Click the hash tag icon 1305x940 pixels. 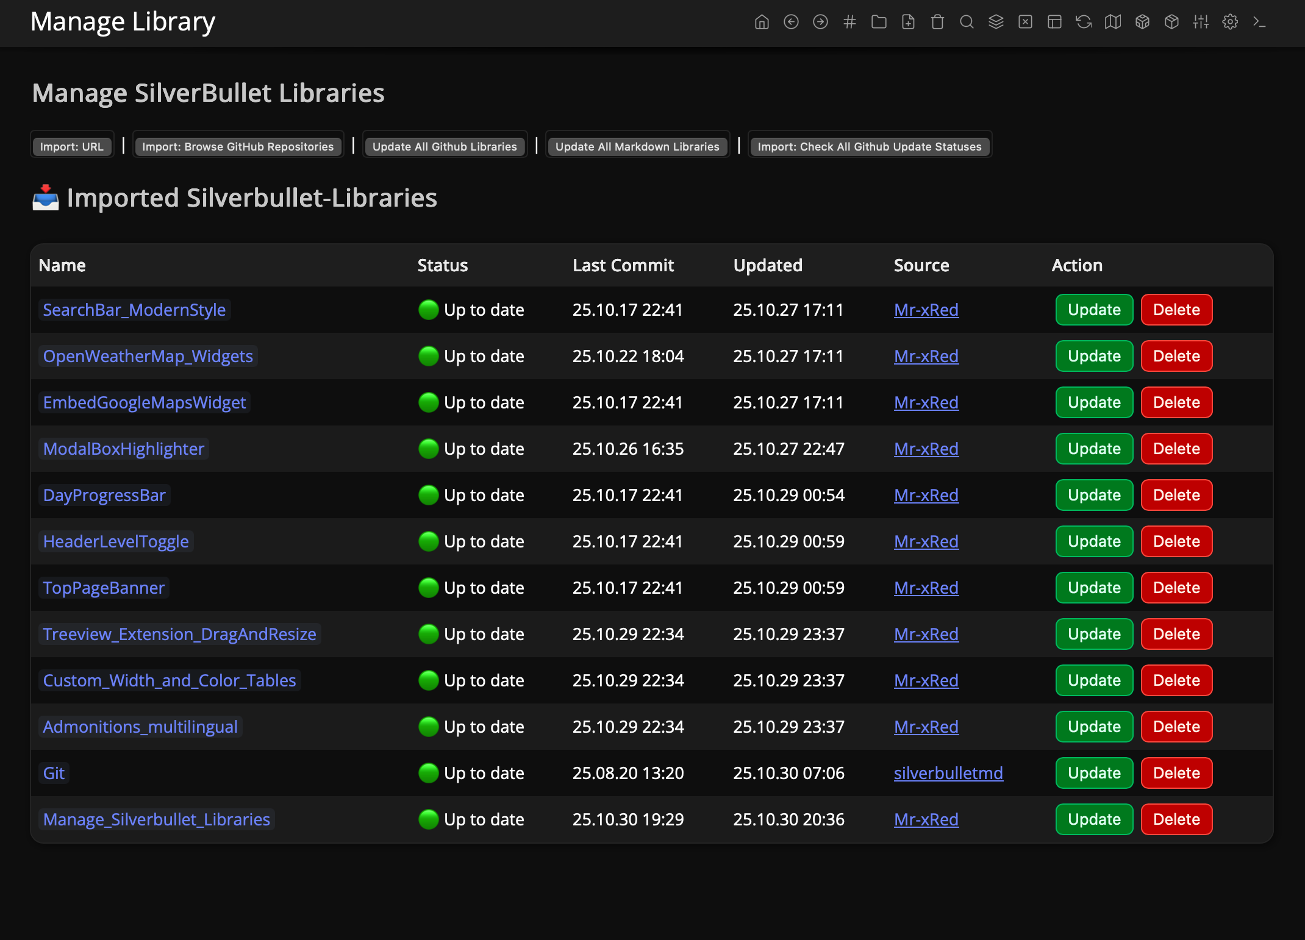849,23
